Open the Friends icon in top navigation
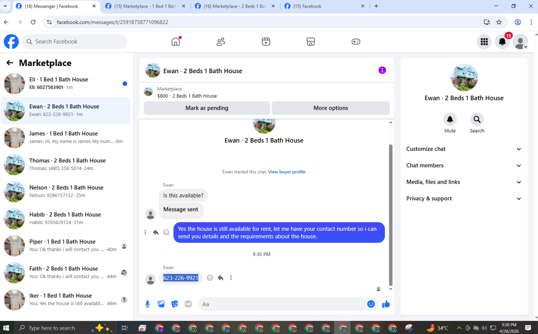Screen dimensions: 538x334 click(x=221, y=42)
